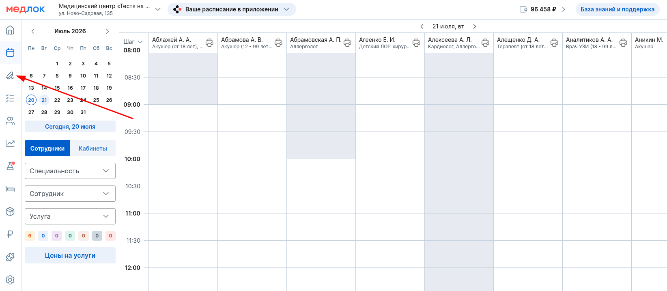
Task: Open the Сотрудник filter dropdown
Action: [70, 194]
